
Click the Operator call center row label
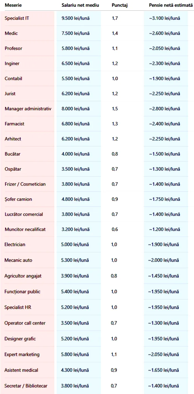click(25, 323)
